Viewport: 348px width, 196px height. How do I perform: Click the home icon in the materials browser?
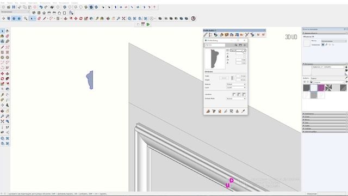tap(311, 82)
